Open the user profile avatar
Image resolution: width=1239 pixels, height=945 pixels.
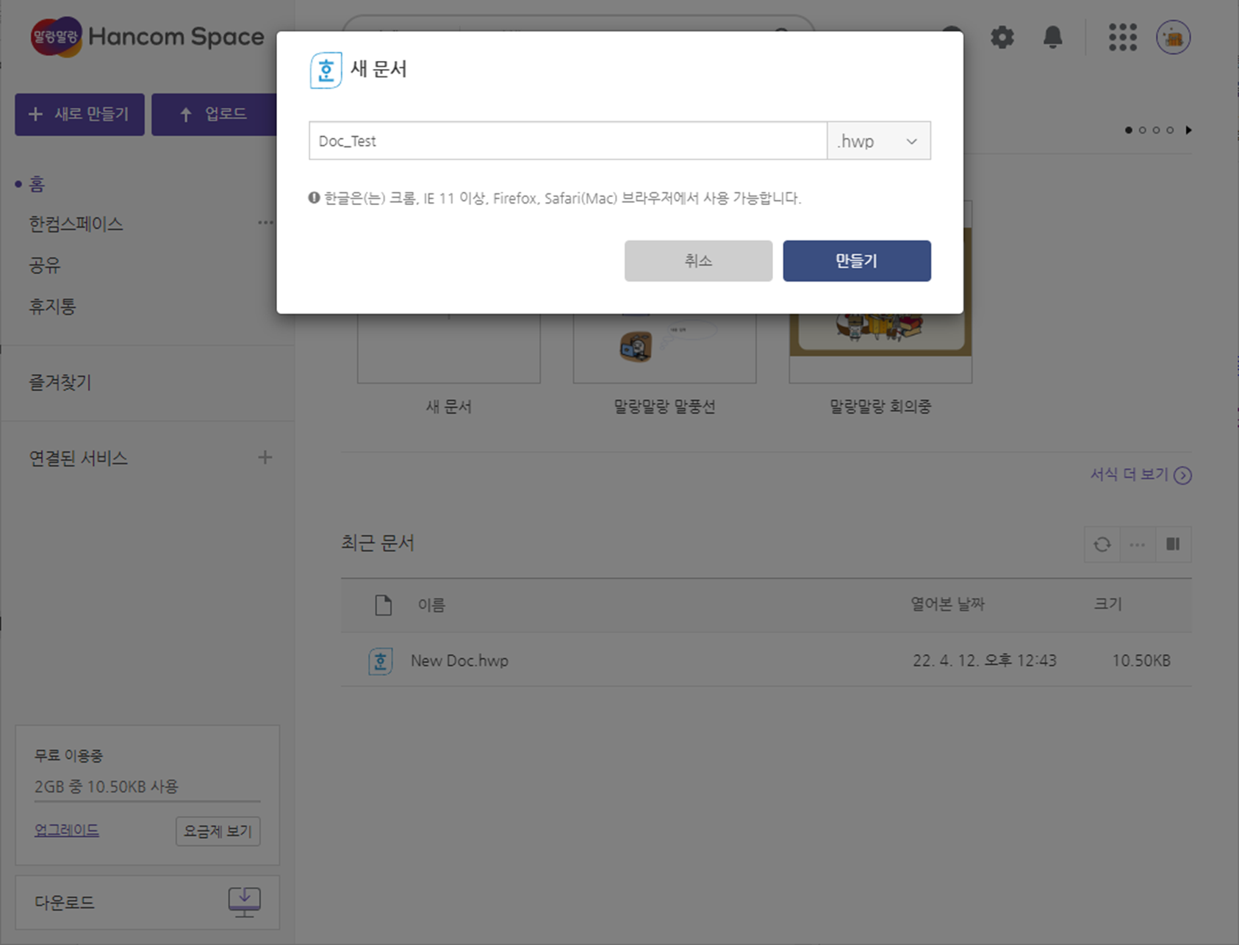coord(1173,37)
